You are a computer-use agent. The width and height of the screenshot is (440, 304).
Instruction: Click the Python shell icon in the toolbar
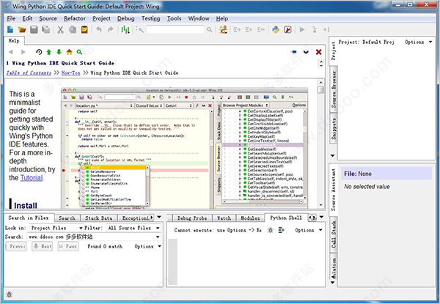pyautogui.click(x=276, y=29)
